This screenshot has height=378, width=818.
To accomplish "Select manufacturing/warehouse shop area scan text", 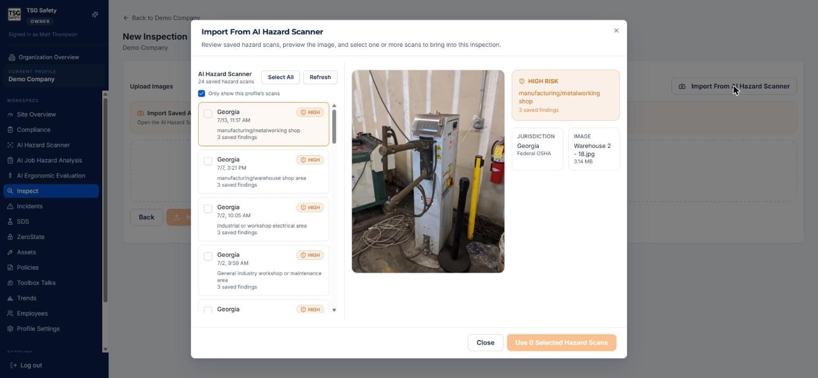I will (x=261, y=178).
